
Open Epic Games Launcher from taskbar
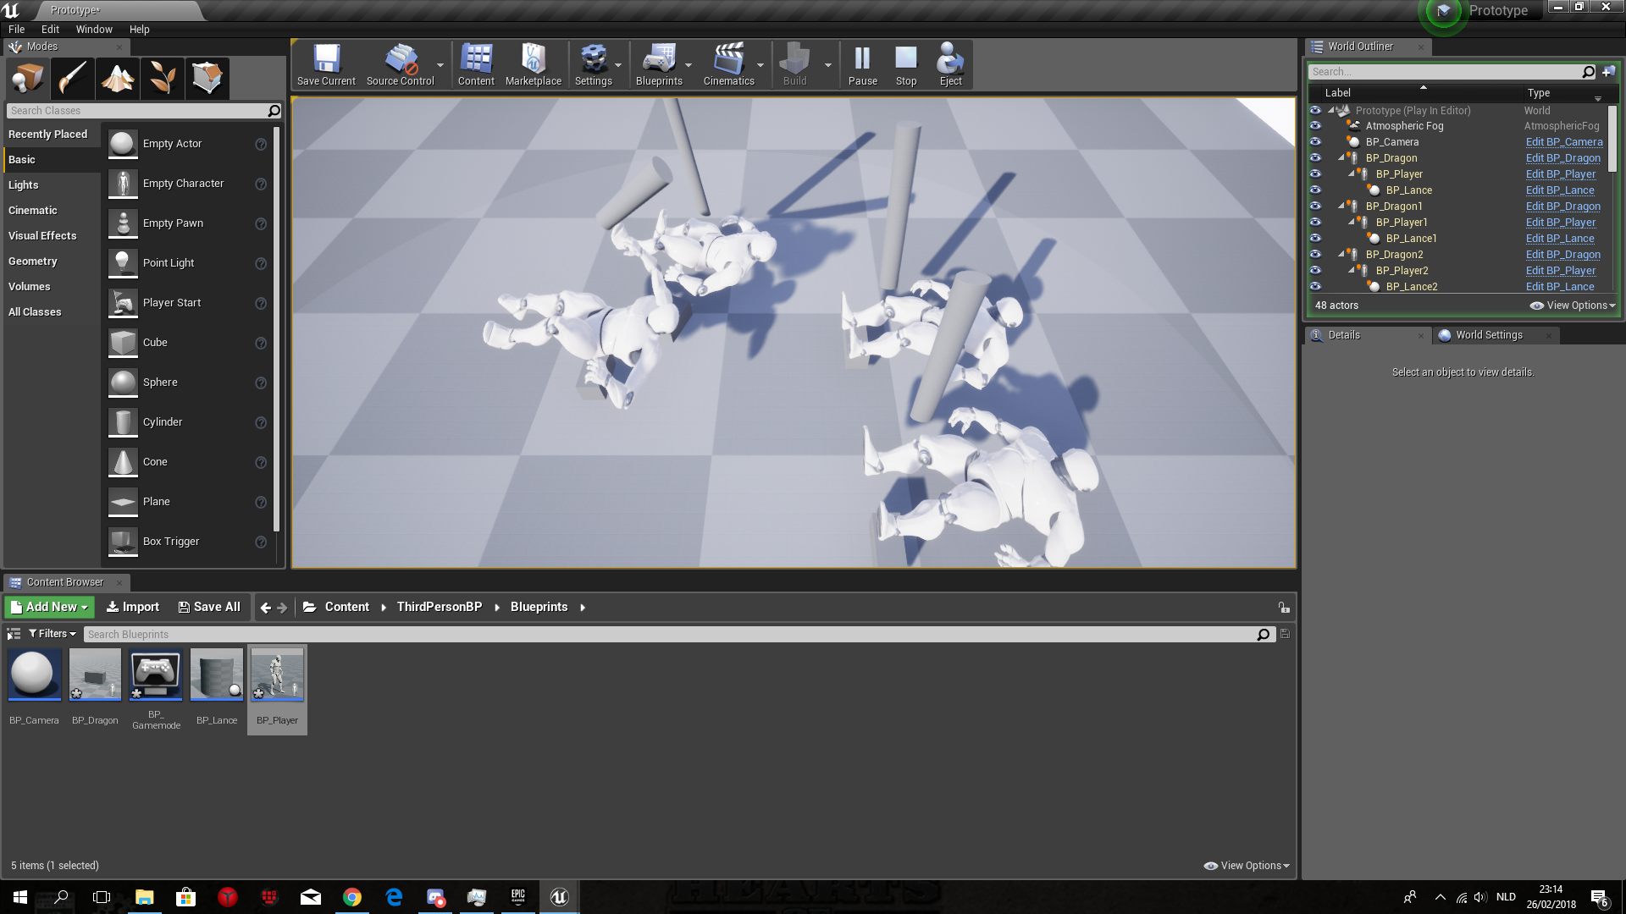point(517,897)
